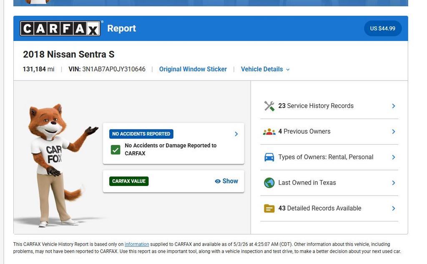Show the CARFAX Value

click(x=226, y=181)
